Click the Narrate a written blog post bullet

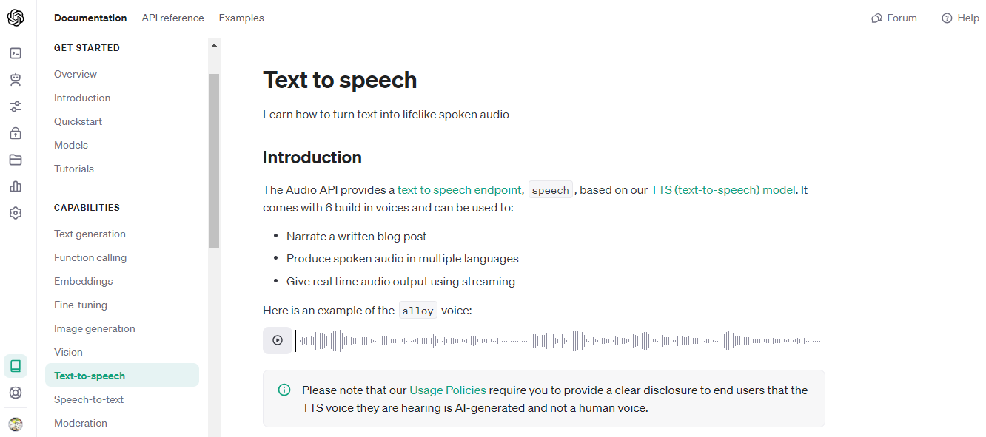pos(357,237)
